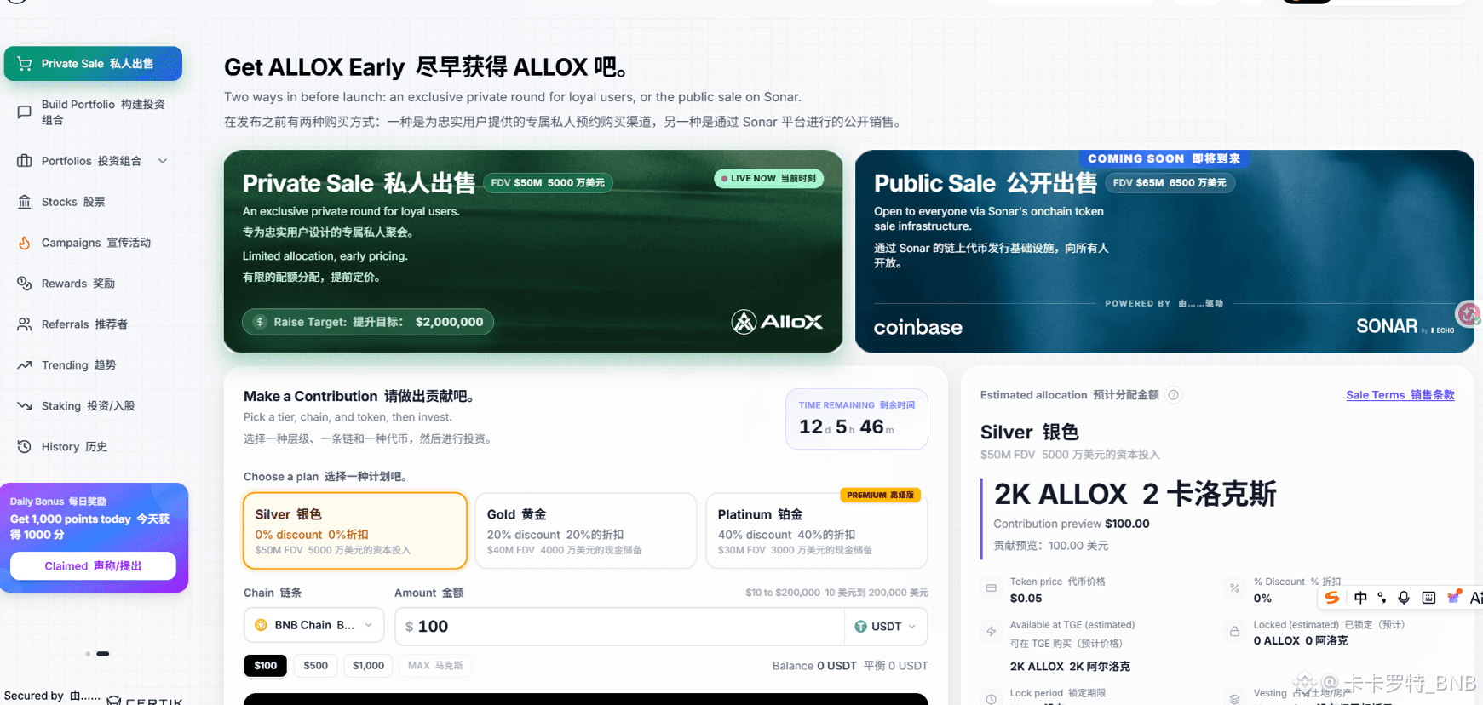Click the Claimed button in Daily Bonus

[x=93, y=566]
